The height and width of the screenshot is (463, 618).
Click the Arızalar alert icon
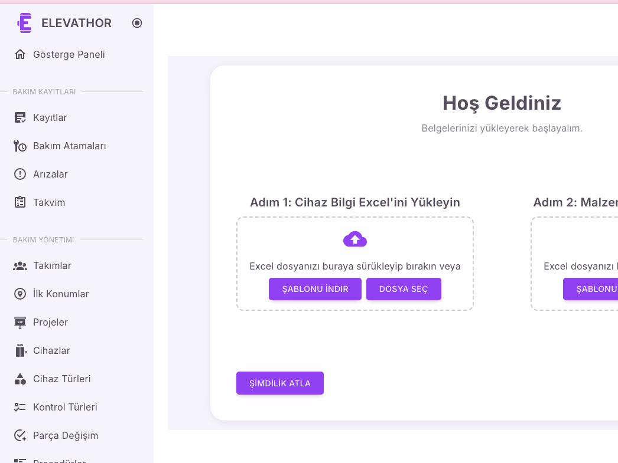[x=20, y=175]
